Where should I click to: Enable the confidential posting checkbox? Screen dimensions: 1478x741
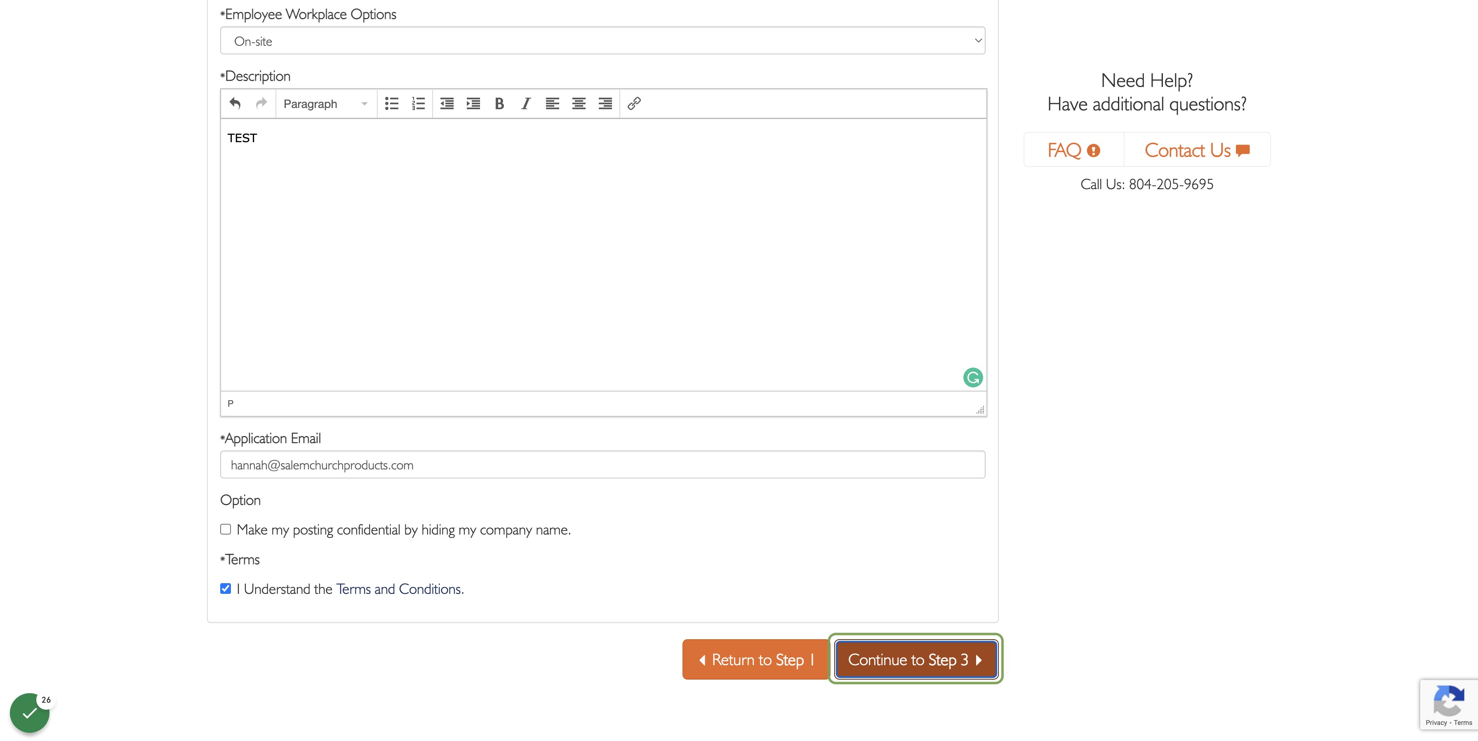pyautogui.click(x=226, y=529)
